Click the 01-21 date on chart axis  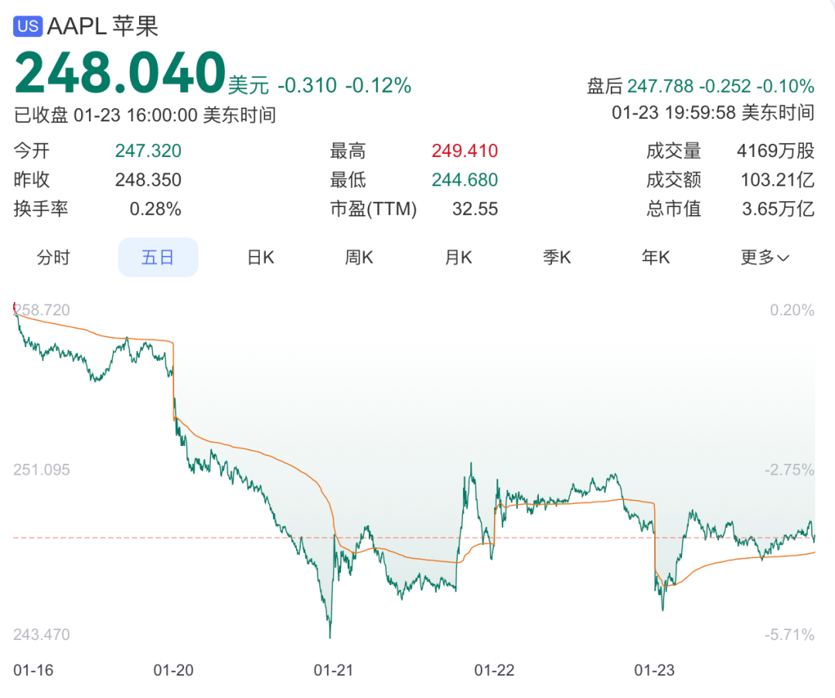pyautogui.click(x=334, y=670)
